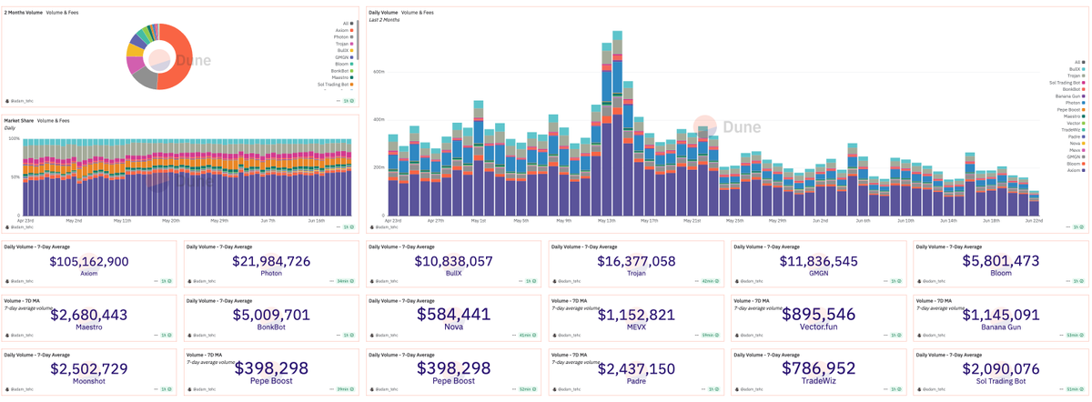Screen dimensions: 1092x402
Task: Toggle Photon in the 2 Months Volume legend
Action: (x=343, y=37)
